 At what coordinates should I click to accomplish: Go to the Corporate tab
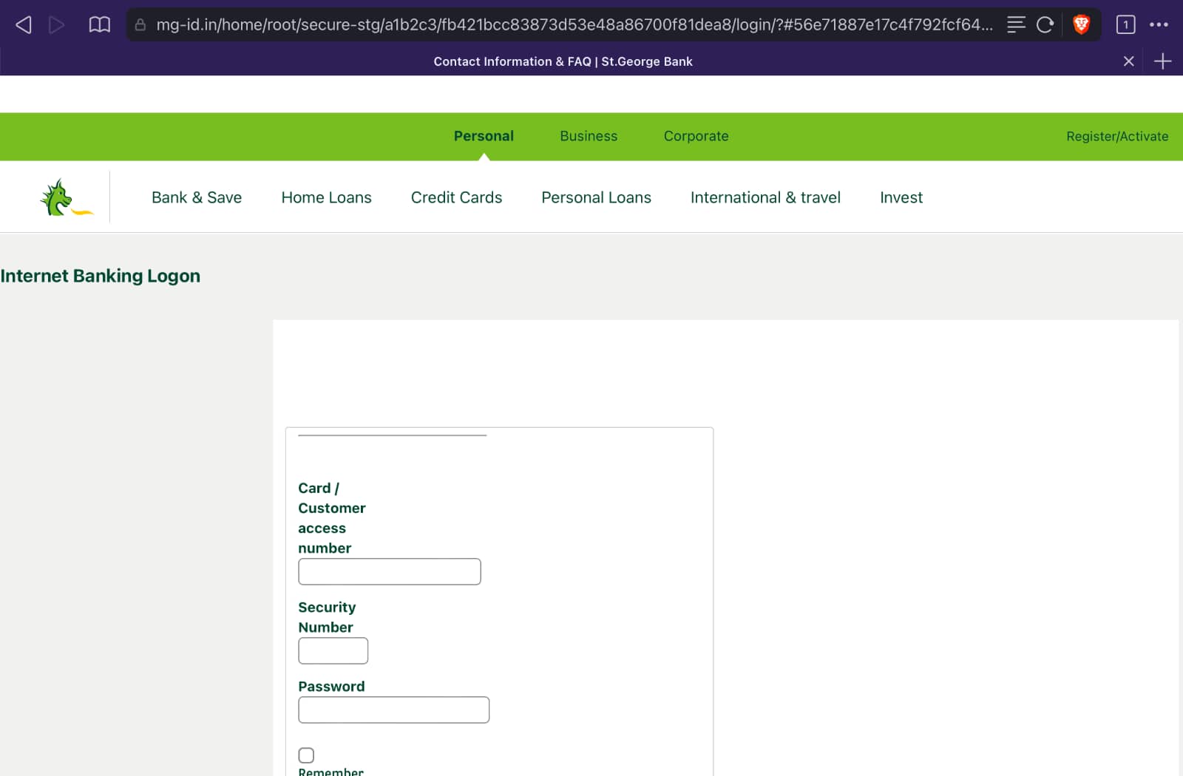click(696, 136)
